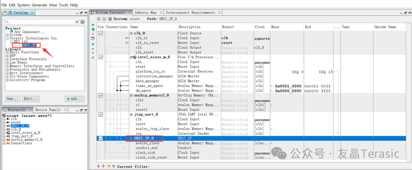Undock the IP Catalog panel
The width and height of the screenshot is (412, 170).
(x=81, y=13)
